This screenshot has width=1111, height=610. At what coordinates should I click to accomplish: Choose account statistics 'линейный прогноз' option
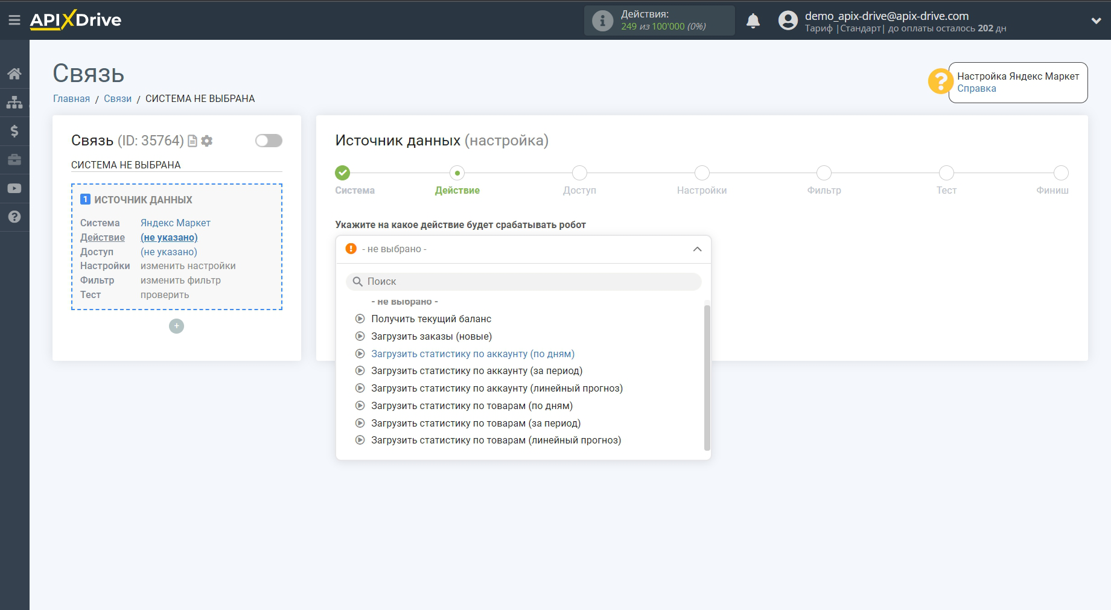point(497,388)
